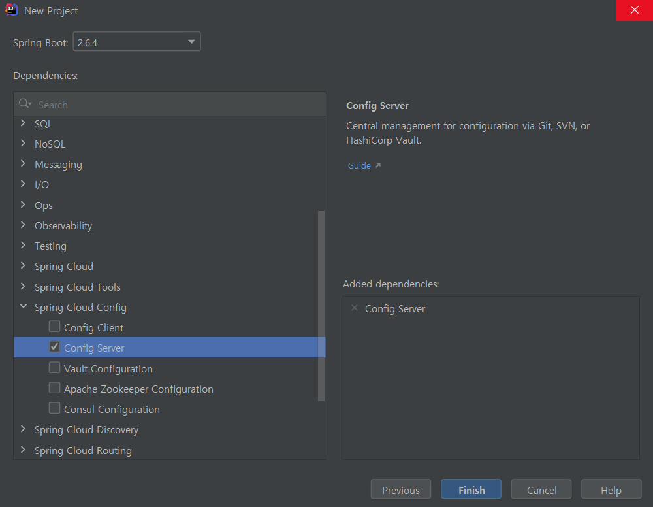Image resolution: width=653 pixels, height=507 pixels.
Task: Remove Config Server from added dependencies
Action: (355, 308)
